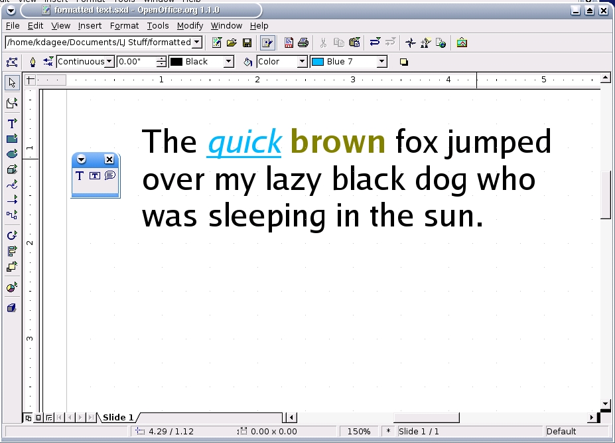Open the Format menu
615x443 pixels.
124,26
